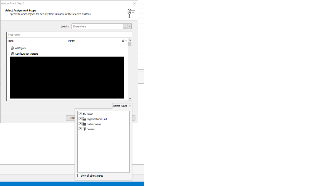This screenshot has height=186, width=318.
Task: Sort by the Name column header
Action: (37, 41)
